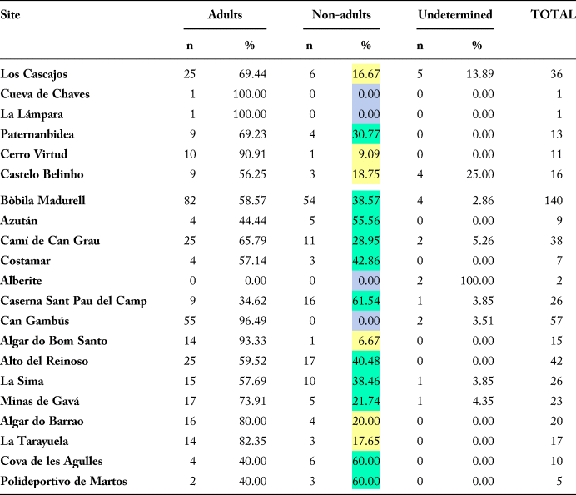This screenshot has height=495, width=576.
Task: Click the Non-adults column header
Action: pos(341,15)
